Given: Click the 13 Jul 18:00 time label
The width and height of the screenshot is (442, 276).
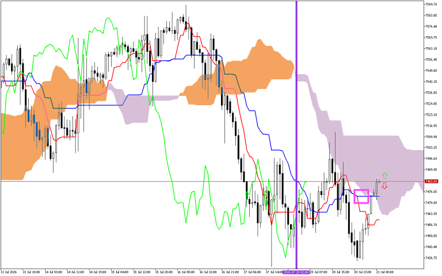Looking at the screenshot, I should point(31,273).
